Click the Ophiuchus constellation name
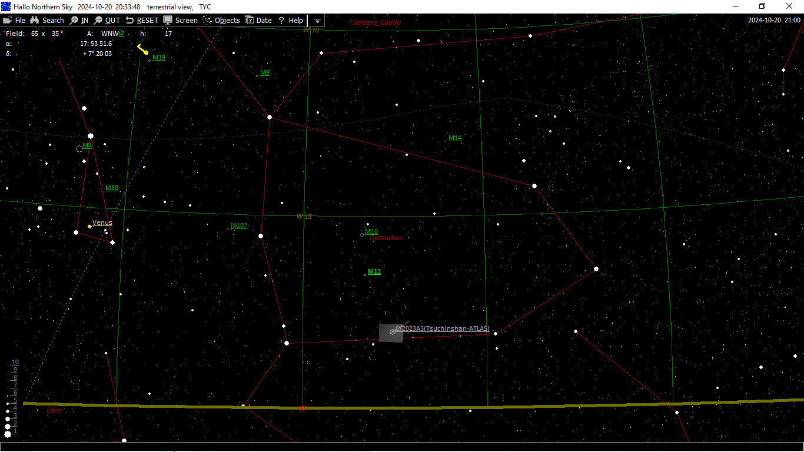Screen dimensions: 804x452 click(386, 238)
